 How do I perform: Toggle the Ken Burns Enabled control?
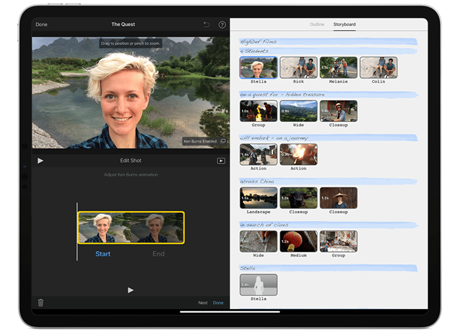[204, 141]
